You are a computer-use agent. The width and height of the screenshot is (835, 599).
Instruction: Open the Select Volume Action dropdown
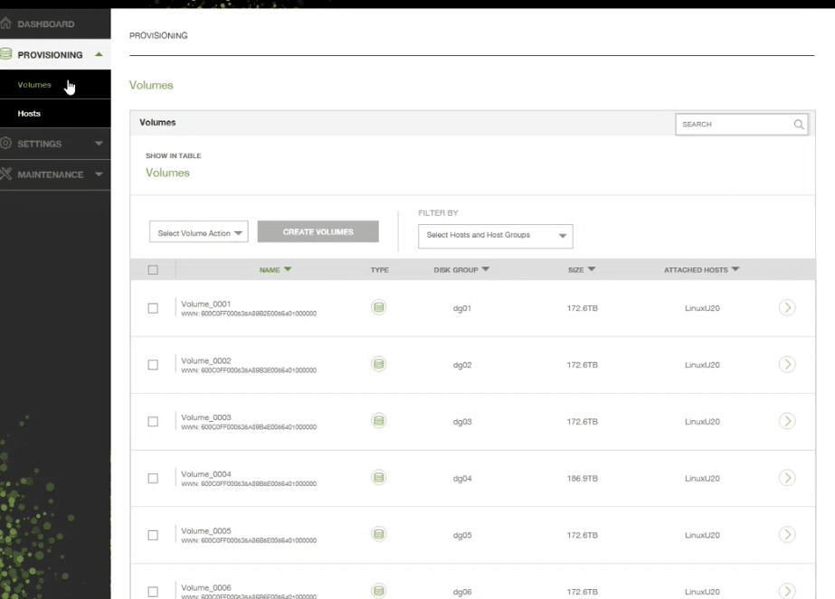tap(199, 232)
